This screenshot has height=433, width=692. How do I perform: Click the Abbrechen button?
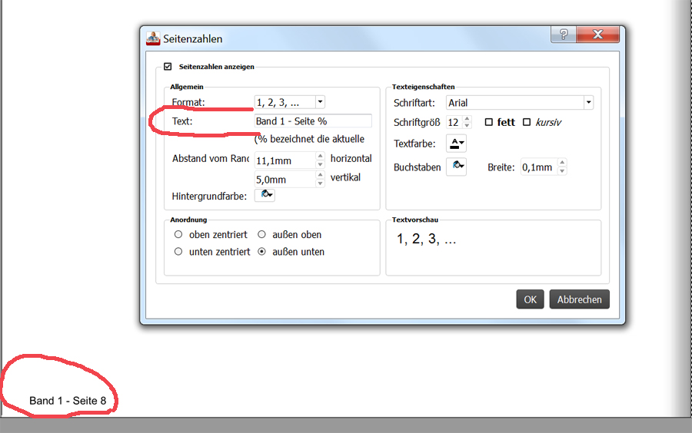[x=580, y=299]
